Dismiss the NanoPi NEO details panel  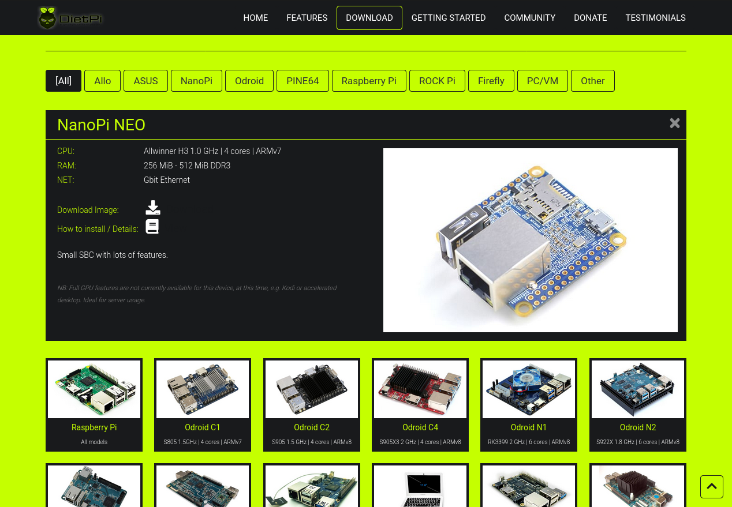click(674, 123)
